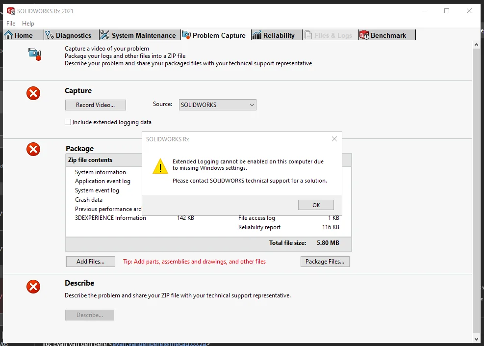Click the email address in the background window

[x=159, y=344]
